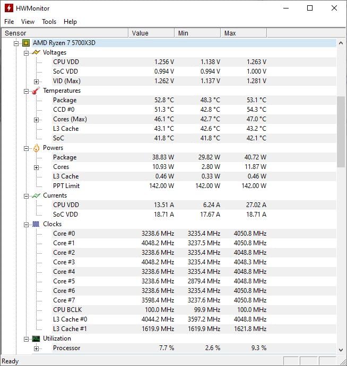
Task: Click the Temperatures thermometer icon
Action: point(36,91)
